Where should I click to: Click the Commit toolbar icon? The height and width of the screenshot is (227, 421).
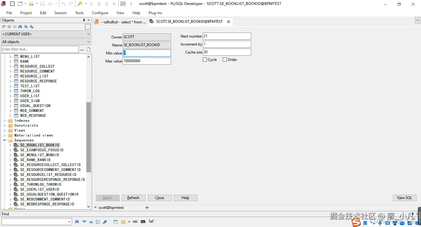99,4
